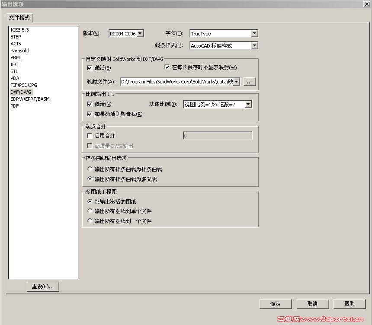Open the 基体比例 scale dropdown
Viewport: 372px width, 325px height.
tap(247, 104)
